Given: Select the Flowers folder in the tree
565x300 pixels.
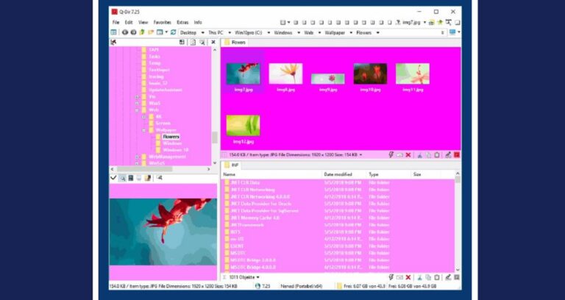Looking at the screenshot, I should click(171, 137).
